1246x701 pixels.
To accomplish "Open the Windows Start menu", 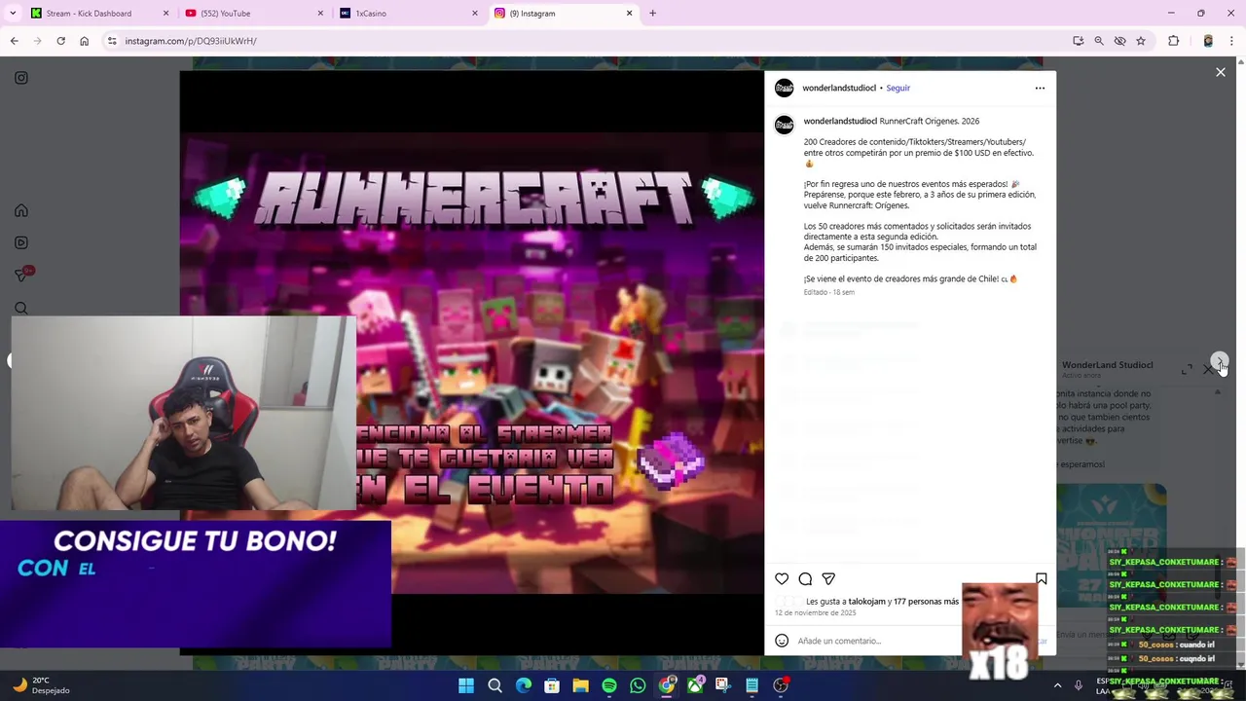I will (466, 685).
